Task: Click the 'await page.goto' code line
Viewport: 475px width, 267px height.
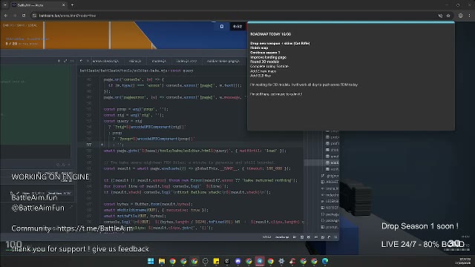Action: [194, 151]
